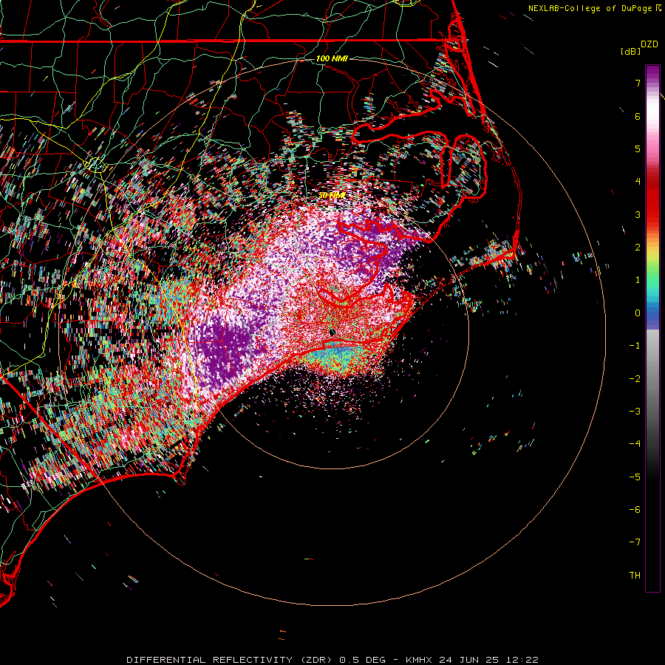Image resolution: width=665 pixels, height=665 pixels.
Task: Click the -1 tick label on the scale
Action: coord(635,346)
